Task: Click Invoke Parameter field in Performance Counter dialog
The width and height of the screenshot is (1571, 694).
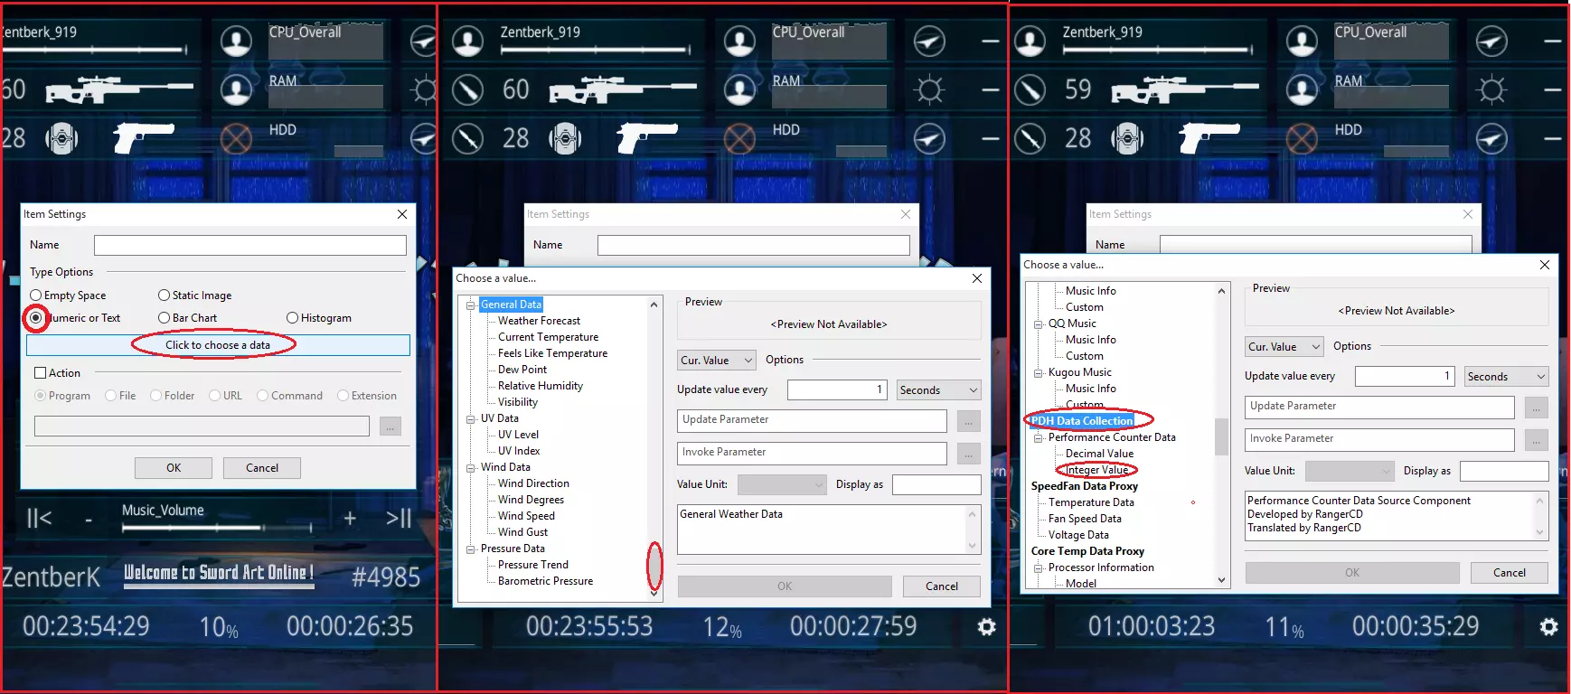Action: (1379, 440)
